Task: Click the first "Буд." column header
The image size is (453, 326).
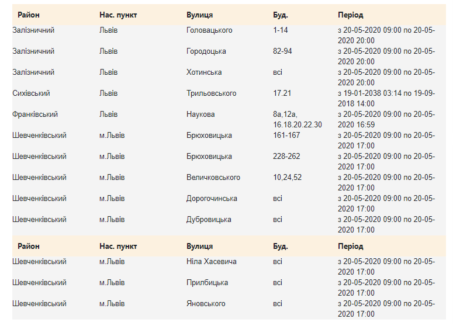Action: [281, 15]
